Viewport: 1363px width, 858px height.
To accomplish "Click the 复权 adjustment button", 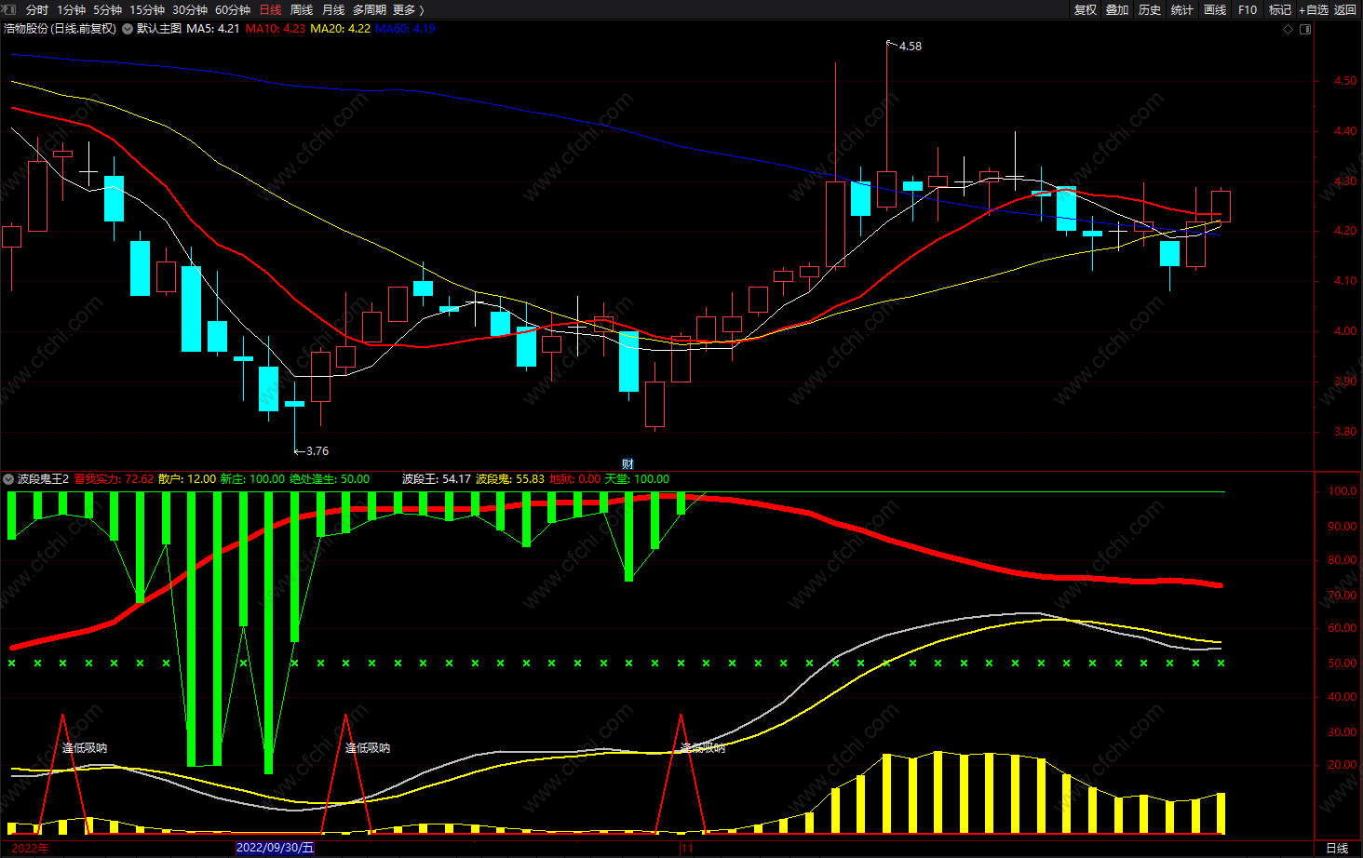I will tap(1085, 9).
